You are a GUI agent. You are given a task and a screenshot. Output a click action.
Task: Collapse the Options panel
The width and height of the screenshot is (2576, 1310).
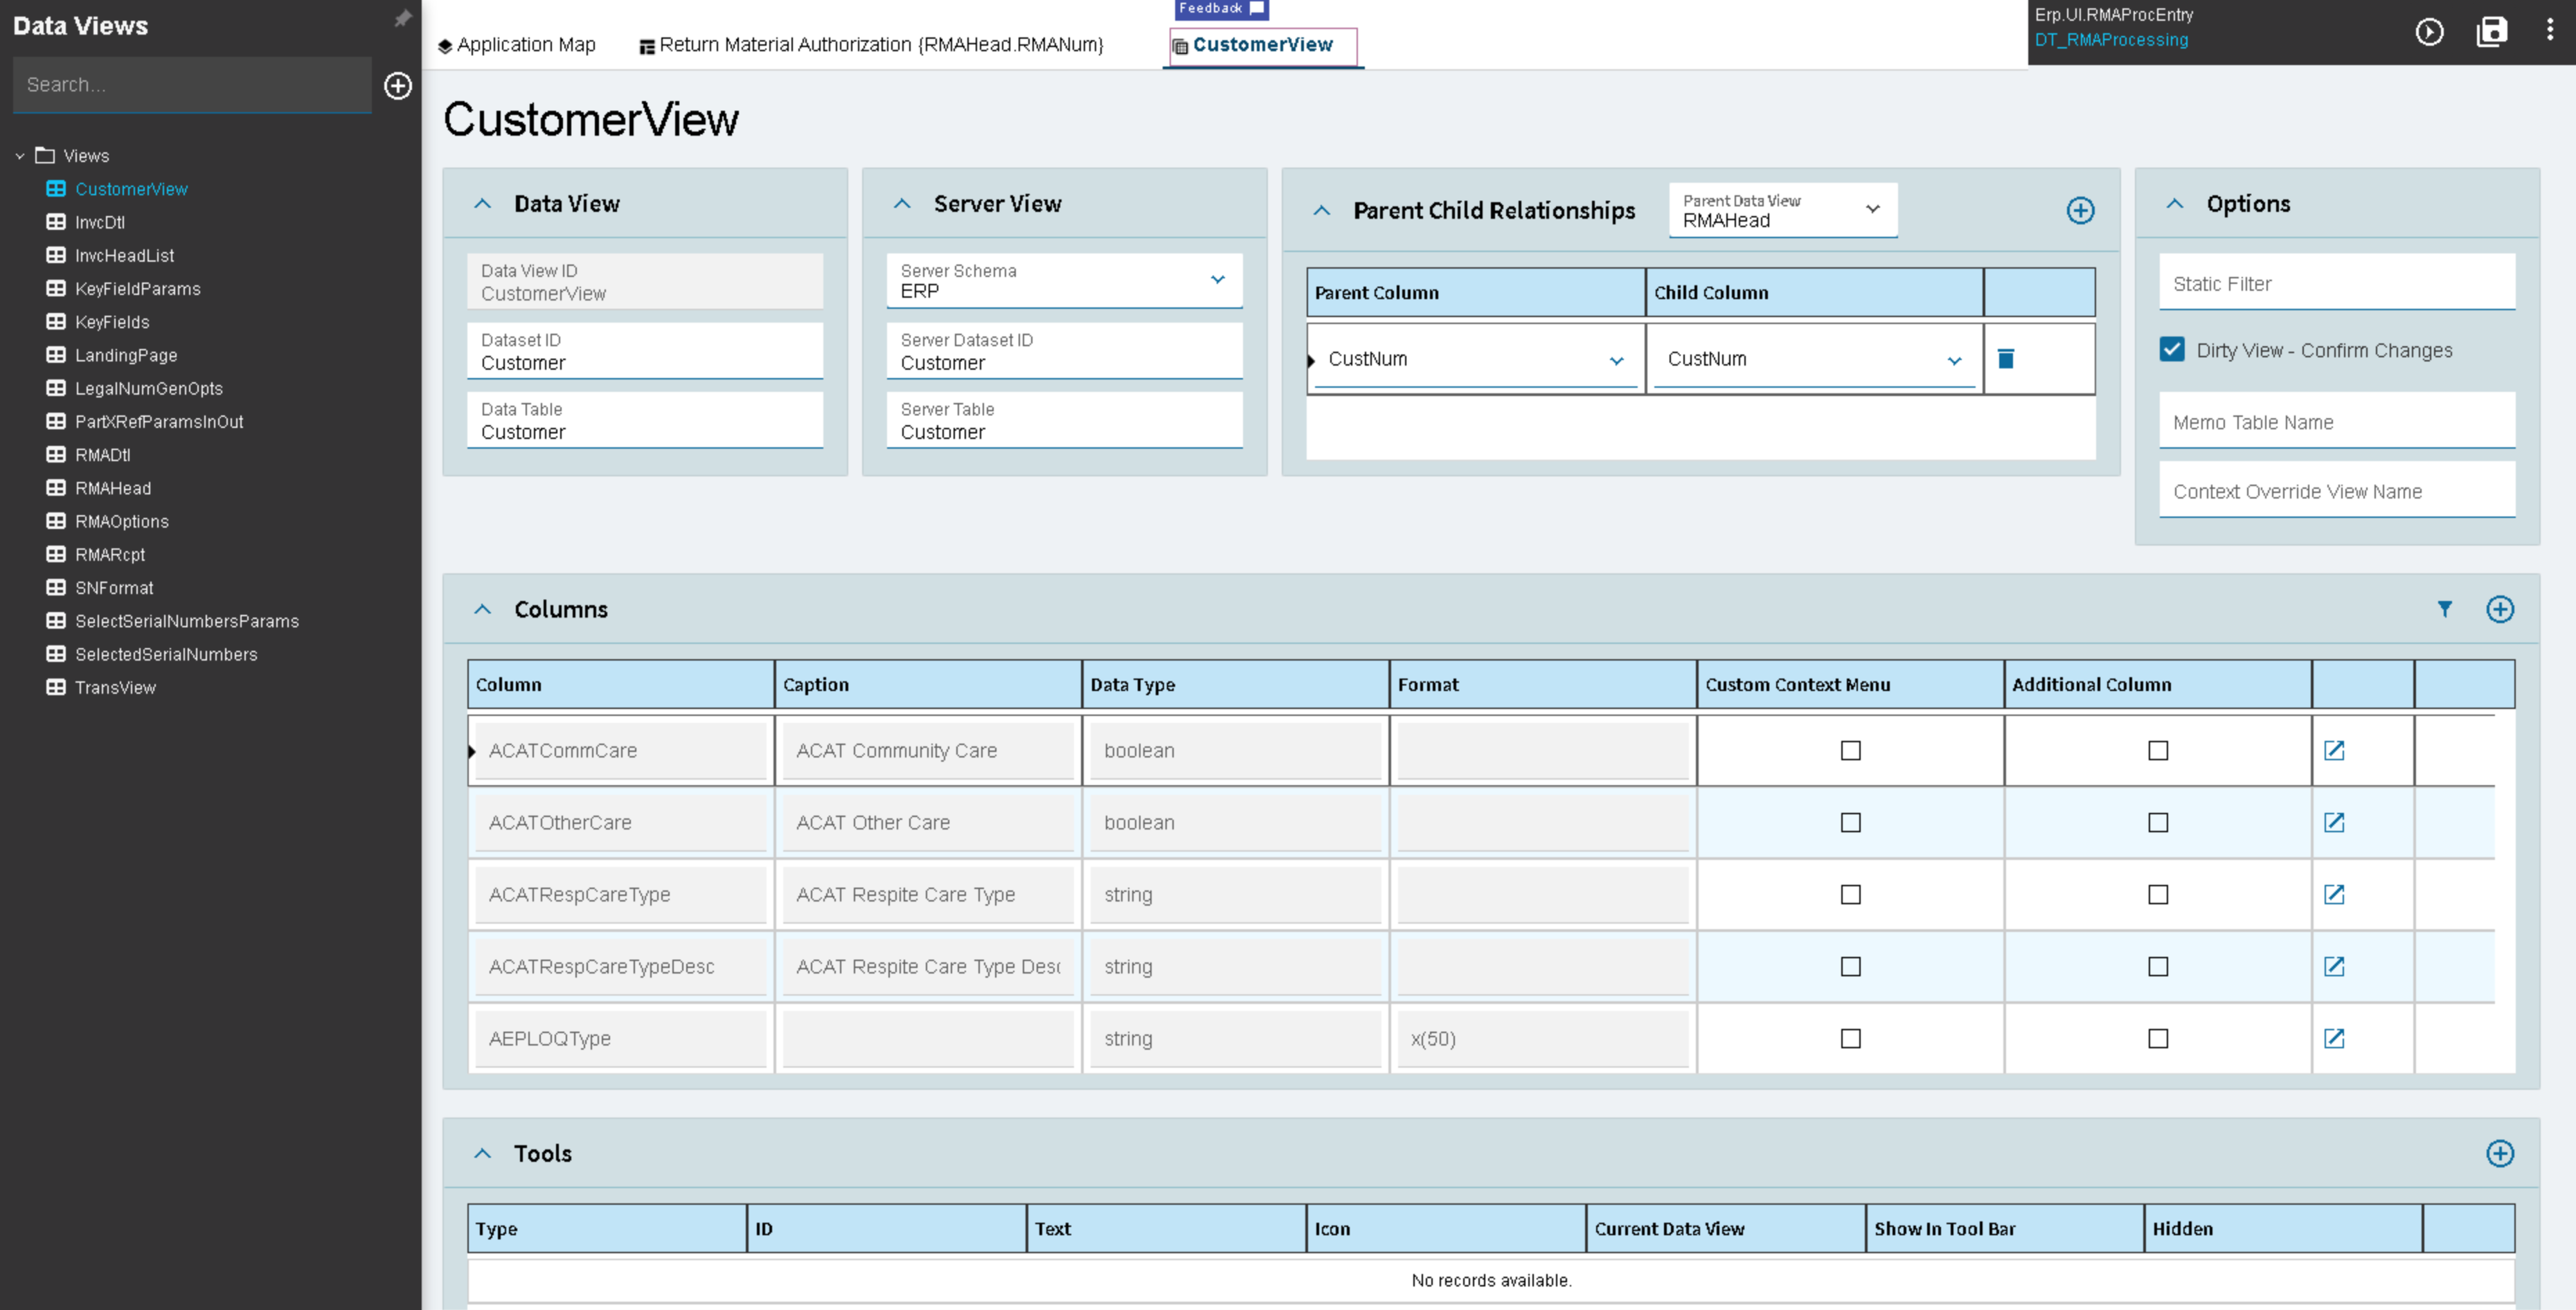2174,204
